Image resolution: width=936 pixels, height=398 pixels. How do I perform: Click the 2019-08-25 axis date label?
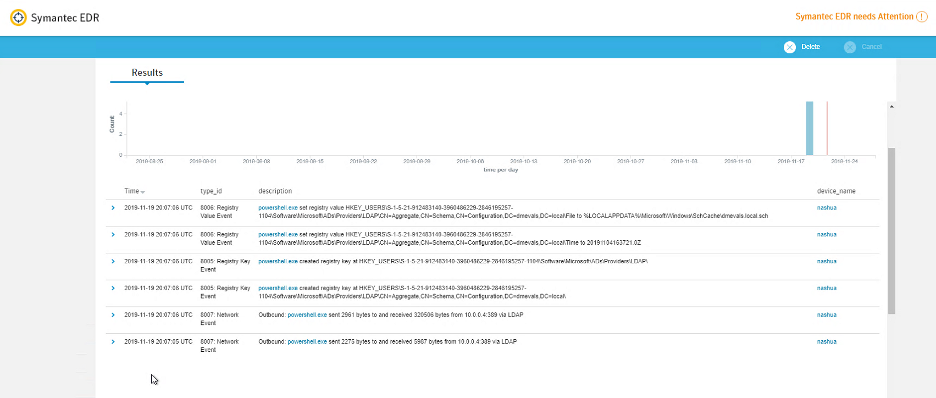coord(149,162)
